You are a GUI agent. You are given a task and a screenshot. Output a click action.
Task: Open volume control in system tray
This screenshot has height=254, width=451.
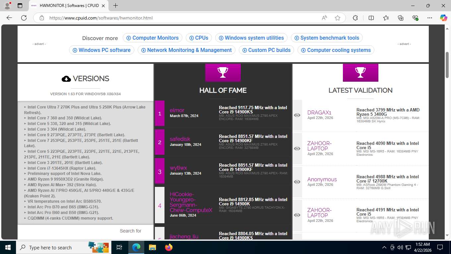tap(400, 247)
